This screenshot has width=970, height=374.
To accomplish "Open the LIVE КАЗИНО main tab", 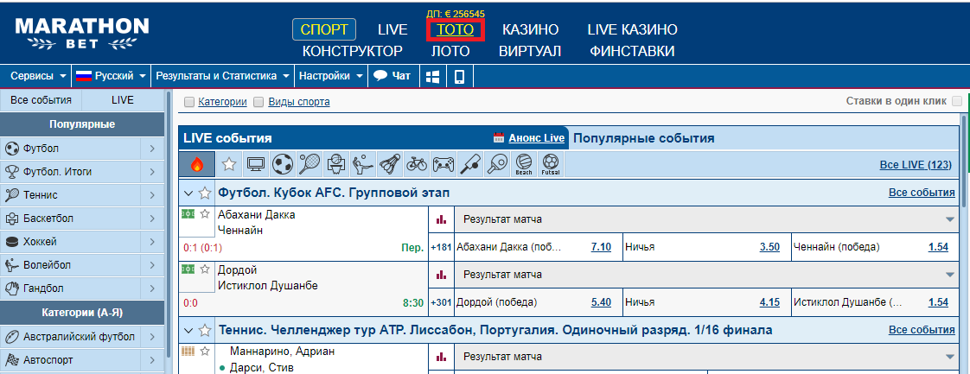I will (x=632, y=29).
